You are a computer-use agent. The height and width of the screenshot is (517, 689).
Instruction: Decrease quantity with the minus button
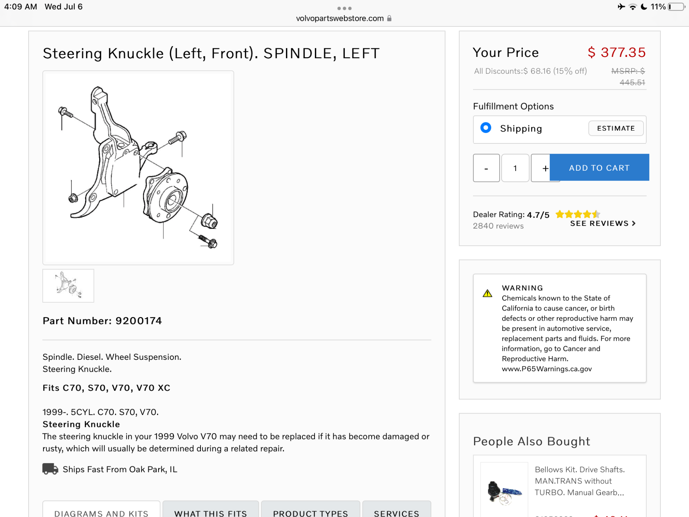[486, 168]
